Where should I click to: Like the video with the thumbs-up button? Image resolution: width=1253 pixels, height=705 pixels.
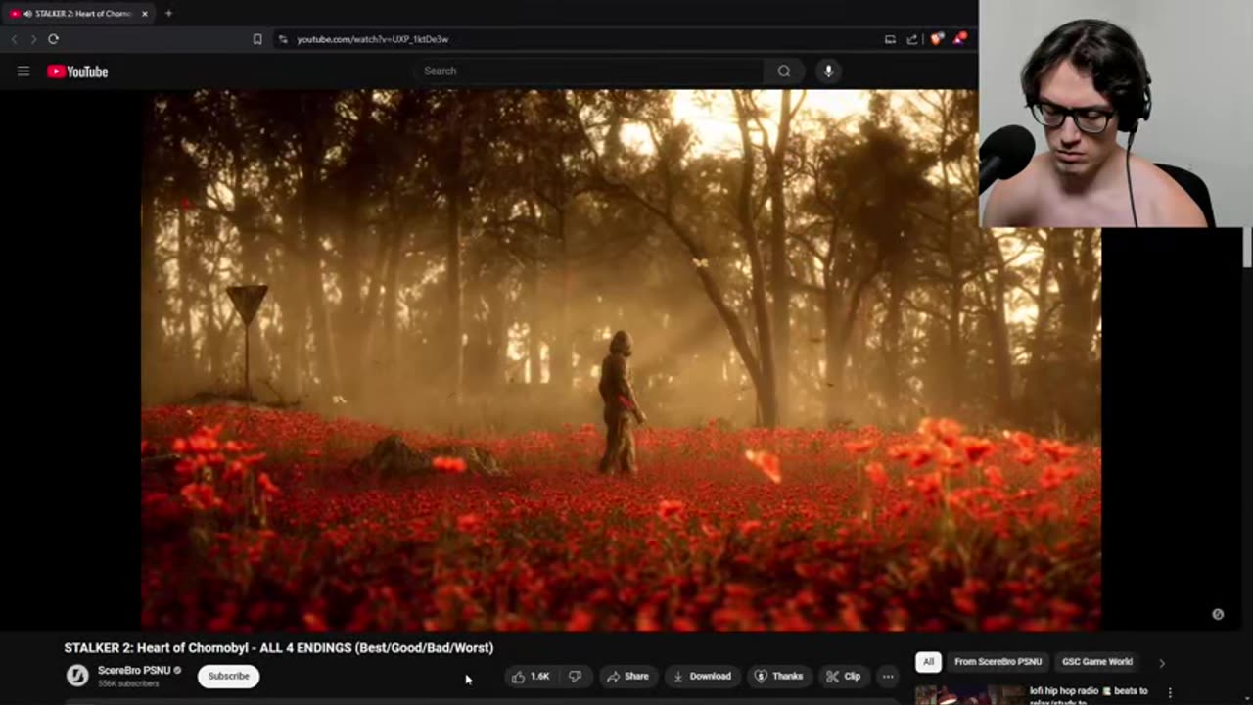[531, 676]
